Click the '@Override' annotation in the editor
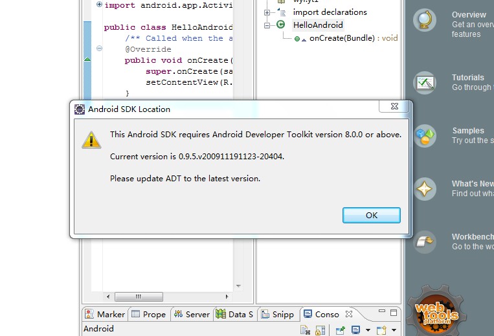The height and width of the screenshot is (336, 494). [x=148, y=49]
